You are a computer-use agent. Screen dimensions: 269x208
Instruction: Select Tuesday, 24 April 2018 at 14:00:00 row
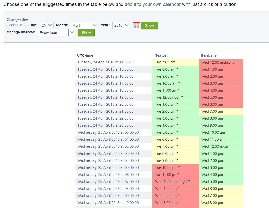(105, 62)
